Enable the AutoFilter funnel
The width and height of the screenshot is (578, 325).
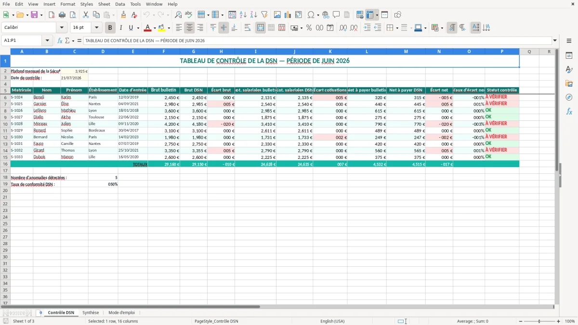tap(264, 15)
